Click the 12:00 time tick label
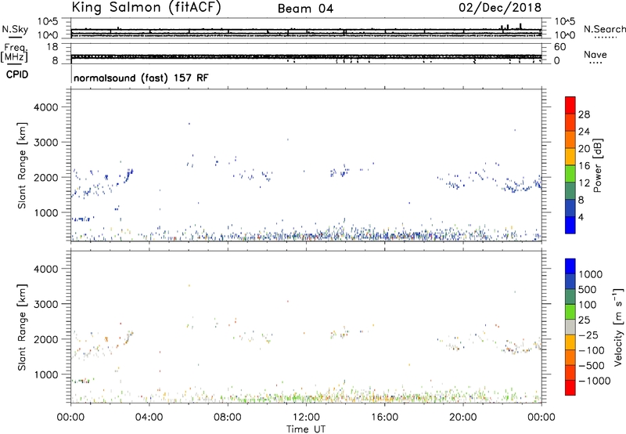The width and height of the screenshot is (626, 434). coord(306,418)
